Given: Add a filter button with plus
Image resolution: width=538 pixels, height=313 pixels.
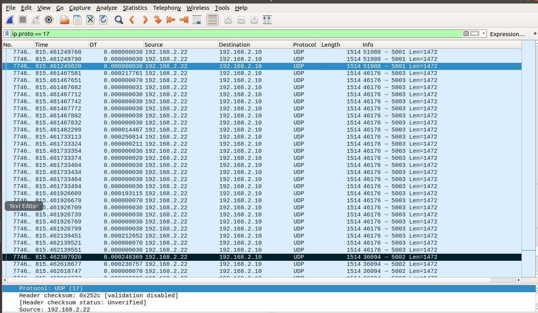Looking at the screenshot, I should [535, 34].
